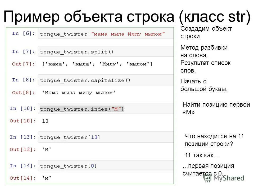
Task: Select the In [8]: prompt label
Action: click(24, 80)
